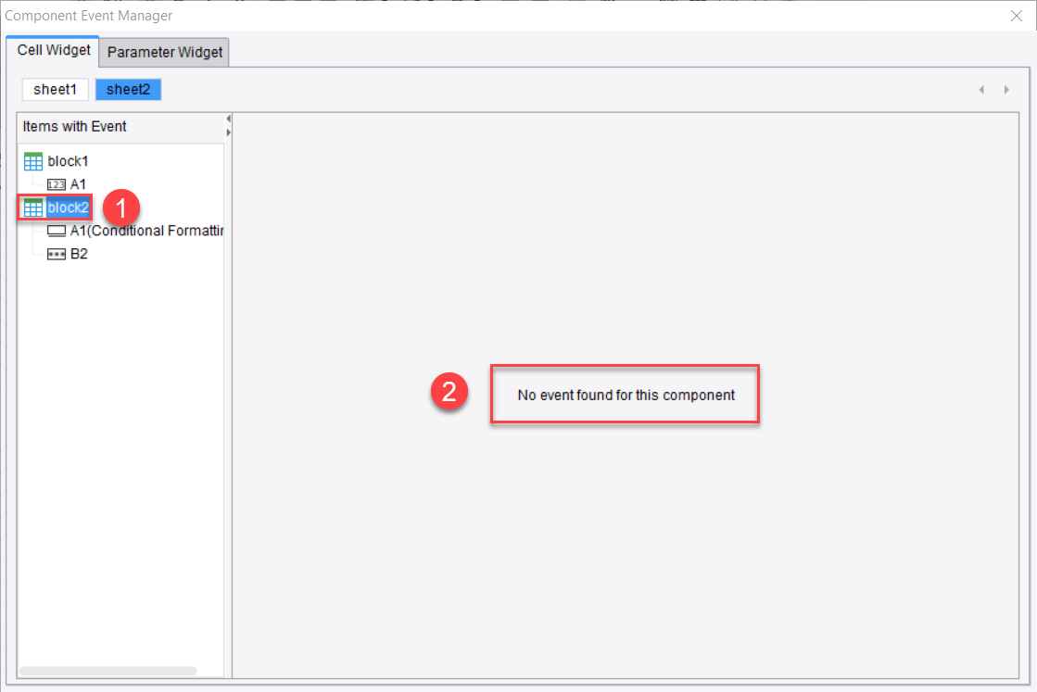The height and width of the screenshot is (692, 1037).
Task: Open the Parameter Widget tab
Action: click(165, 52)
